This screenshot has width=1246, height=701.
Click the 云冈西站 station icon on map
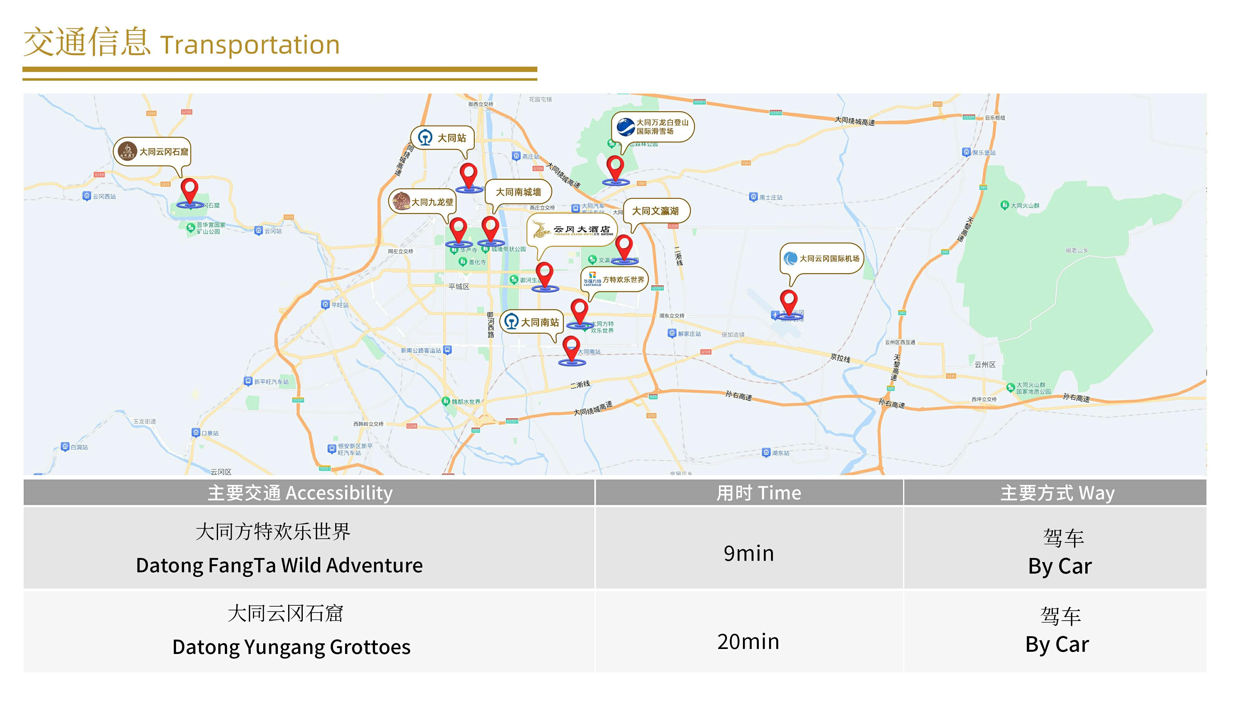(x=87, y=196)
